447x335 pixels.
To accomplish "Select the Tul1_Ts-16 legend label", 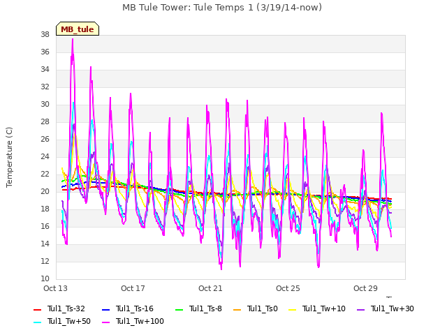I will click(x=135, y=308).
